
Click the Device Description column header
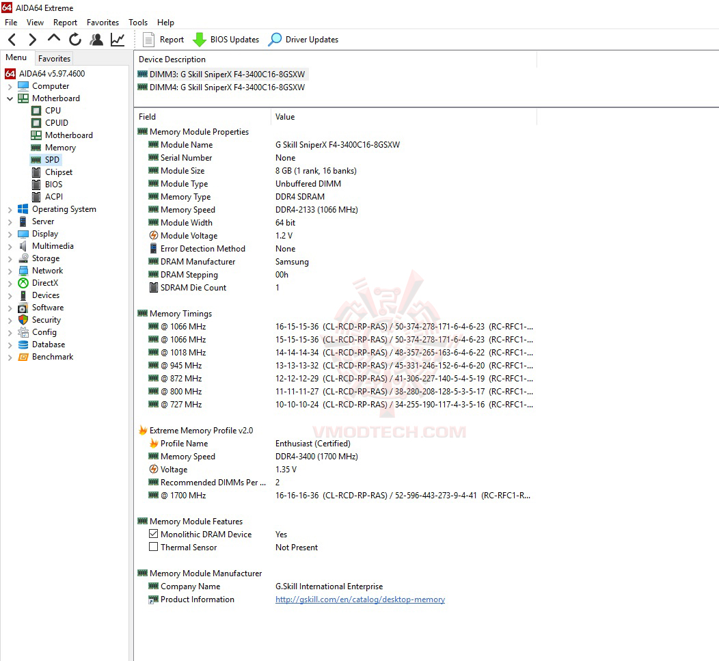coord(335,59)
